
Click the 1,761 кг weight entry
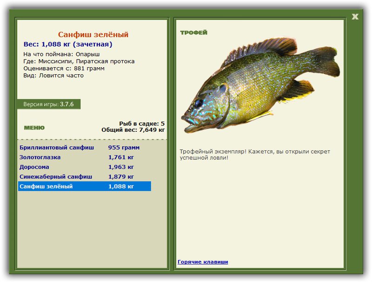(x=121, y=157)
